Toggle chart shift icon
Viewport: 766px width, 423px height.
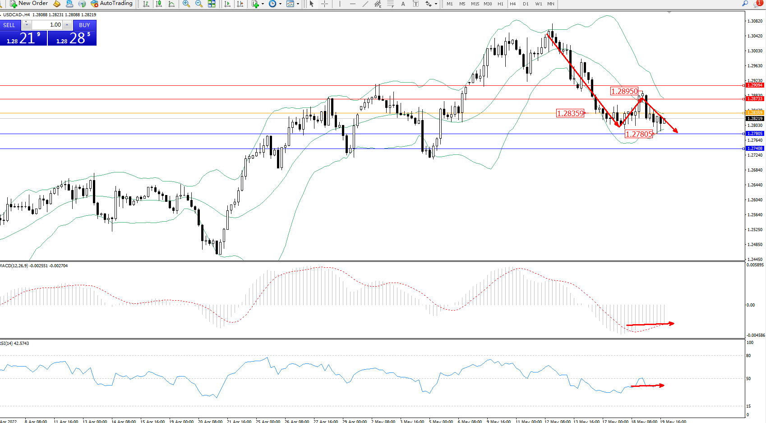240,4
